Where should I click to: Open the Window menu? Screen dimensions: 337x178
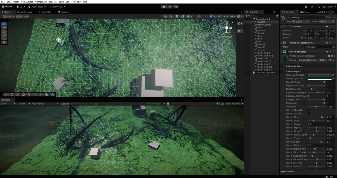point(77,2)
